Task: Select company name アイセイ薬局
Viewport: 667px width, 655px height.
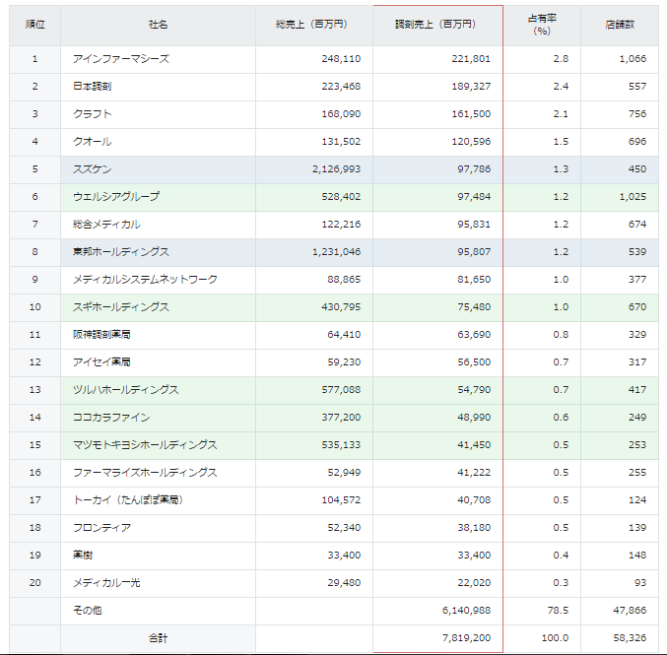Action: click(x=101, y=362)
